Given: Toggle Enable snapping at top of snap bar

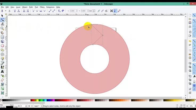Looking at the screenshot, I should 194,15.
